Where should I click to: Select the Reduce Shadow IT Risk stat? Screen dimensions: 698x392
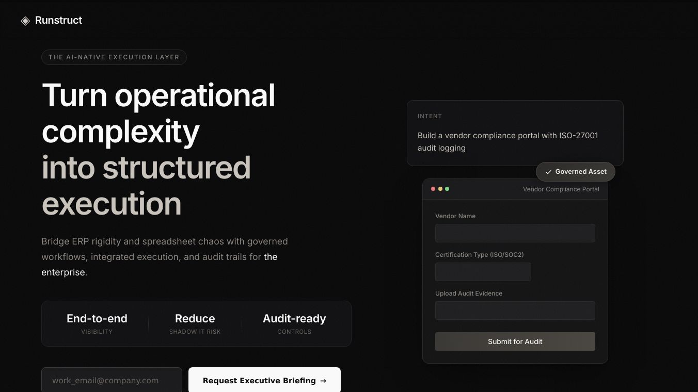point(195,323)
